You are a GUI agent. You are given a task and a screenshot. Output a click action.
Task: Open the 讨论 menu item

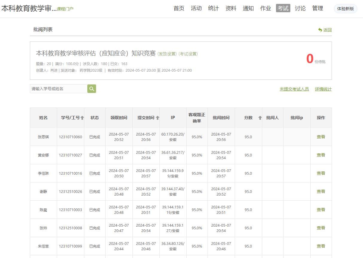[300, 8]
